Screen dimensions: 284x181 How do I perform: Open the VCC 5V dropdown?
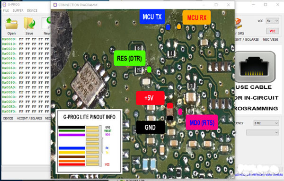pyautogui.click(x=272, y=21)
